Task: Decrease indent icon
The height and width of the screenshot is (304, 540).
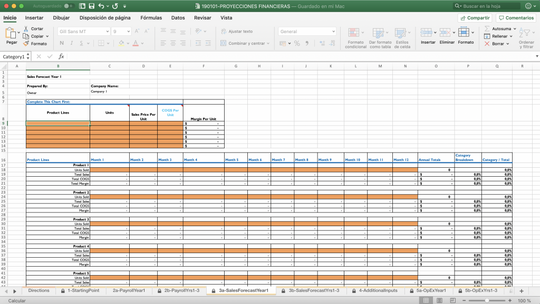Action: coord(198,43)
